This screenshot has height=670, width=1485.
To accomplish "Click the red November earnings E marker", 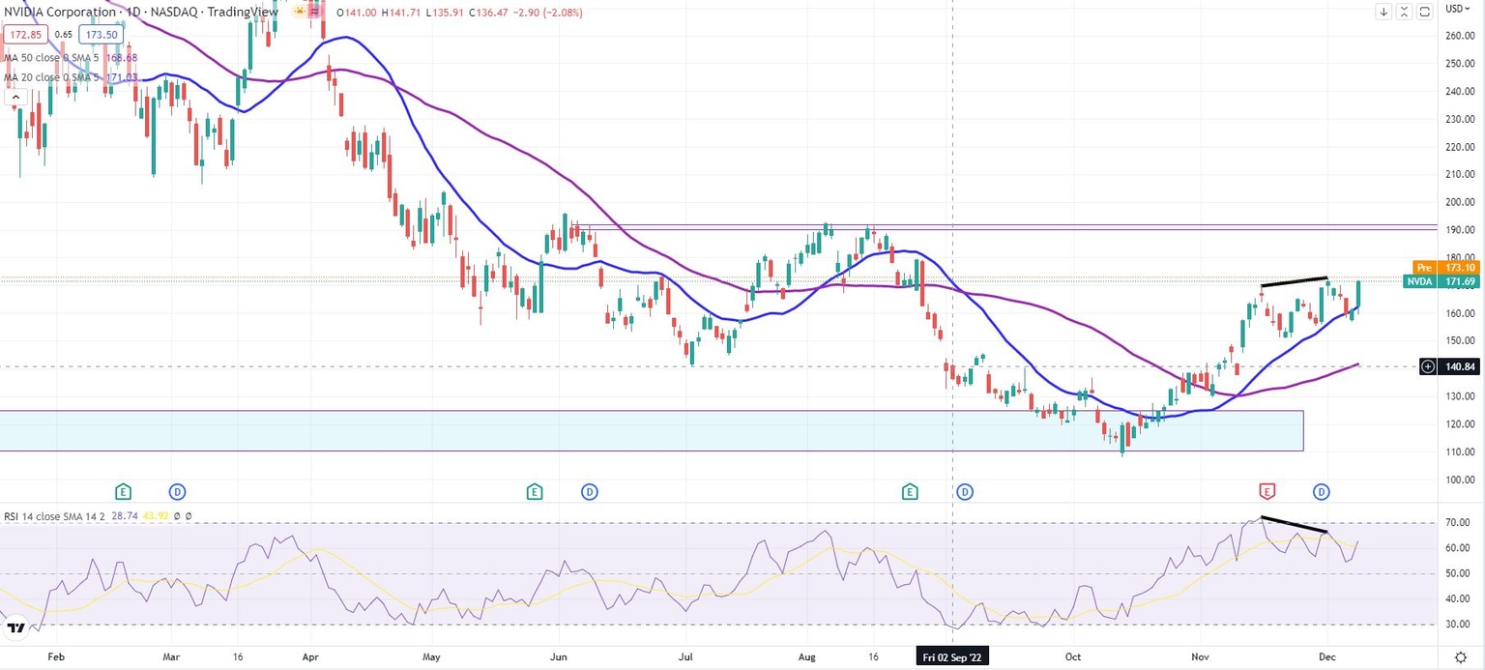I will pyautogui.click(x=1267, y=491).
